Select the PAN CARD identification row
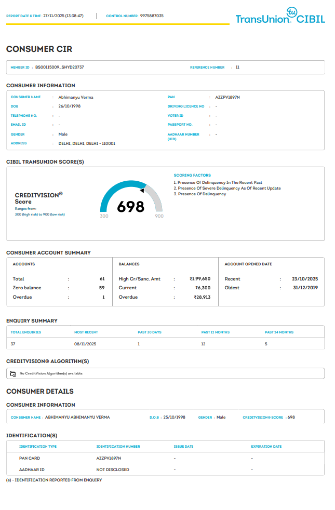 pos(30,458)
